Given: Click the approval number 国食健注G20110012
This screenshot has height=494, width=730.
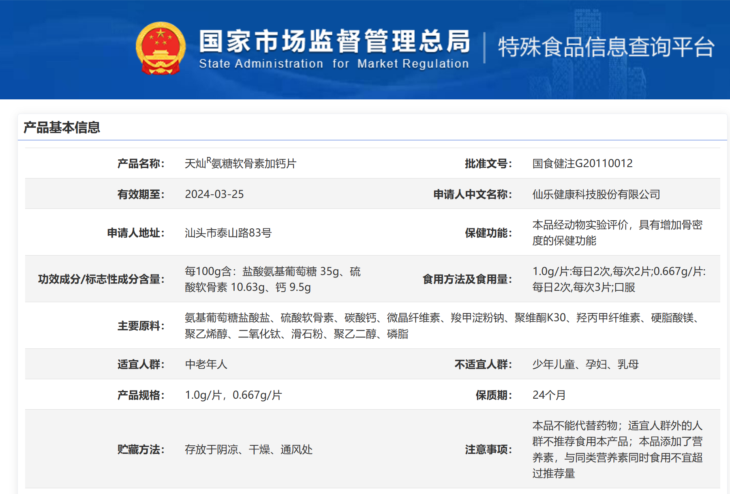Looking at the screenshot, I should click(x=582, y=163).
